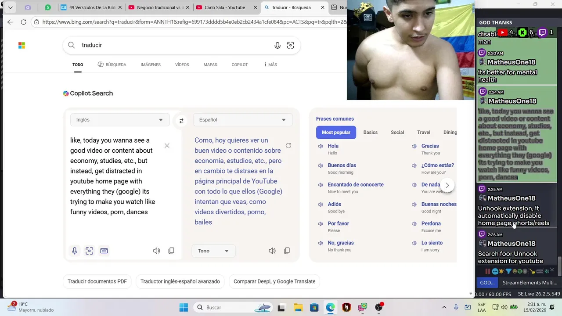Play audio for Lo siento
The width and height of the screenshot is (562, 316).
click(x=414, y=243)
